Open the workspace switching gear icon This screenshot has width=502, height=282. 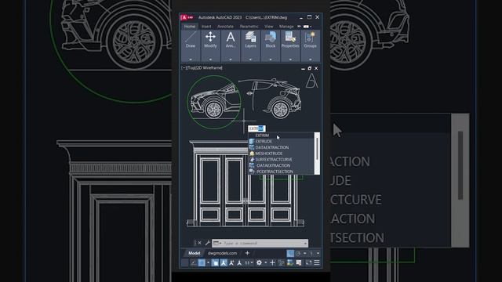259,263
